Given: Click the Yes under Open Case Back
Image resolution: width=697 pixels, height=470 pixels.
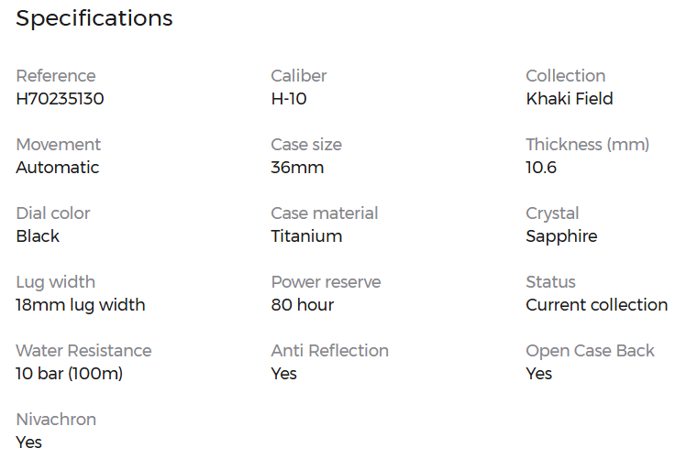Looking at the screenshot, I should 538,374.
